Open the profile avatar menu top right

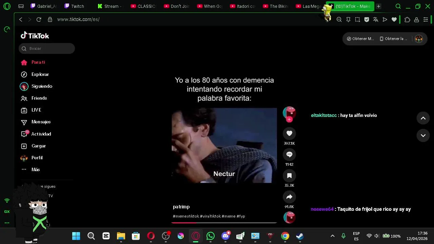(x=419, y=39)
